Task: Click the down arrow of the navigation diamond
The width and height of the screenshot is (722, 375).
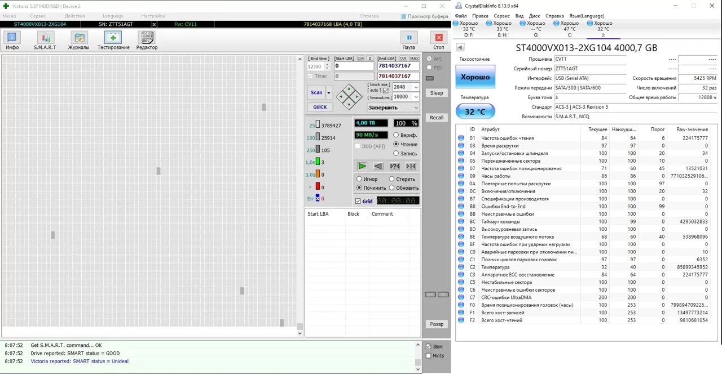Action: (350, 104)
